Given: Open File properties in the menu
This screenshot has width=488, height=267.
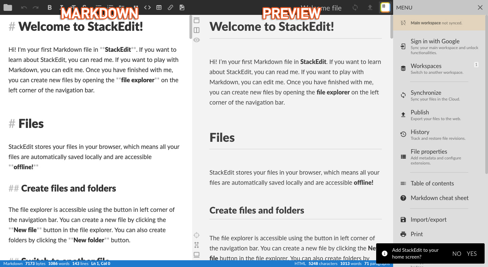Looking at the screenshot, I should click(439, 157).
